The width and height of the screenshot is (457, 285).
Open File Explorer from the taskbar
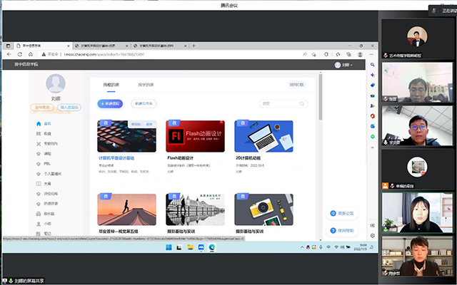(191, 247)
